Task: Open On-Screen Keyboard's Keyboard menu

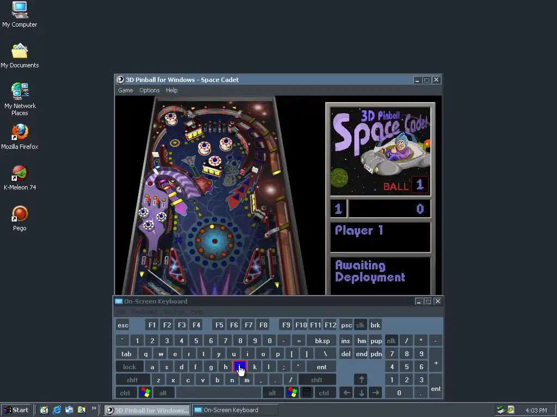Action: [x=144, y=312]
